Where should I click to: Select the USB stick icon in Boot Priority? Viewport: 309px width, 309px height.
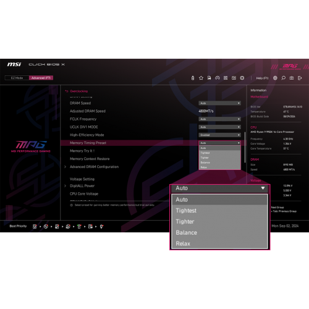(x=79, y=226)
